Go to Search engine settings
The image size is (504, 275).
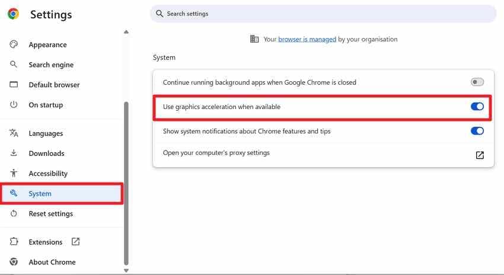point(51,65)
